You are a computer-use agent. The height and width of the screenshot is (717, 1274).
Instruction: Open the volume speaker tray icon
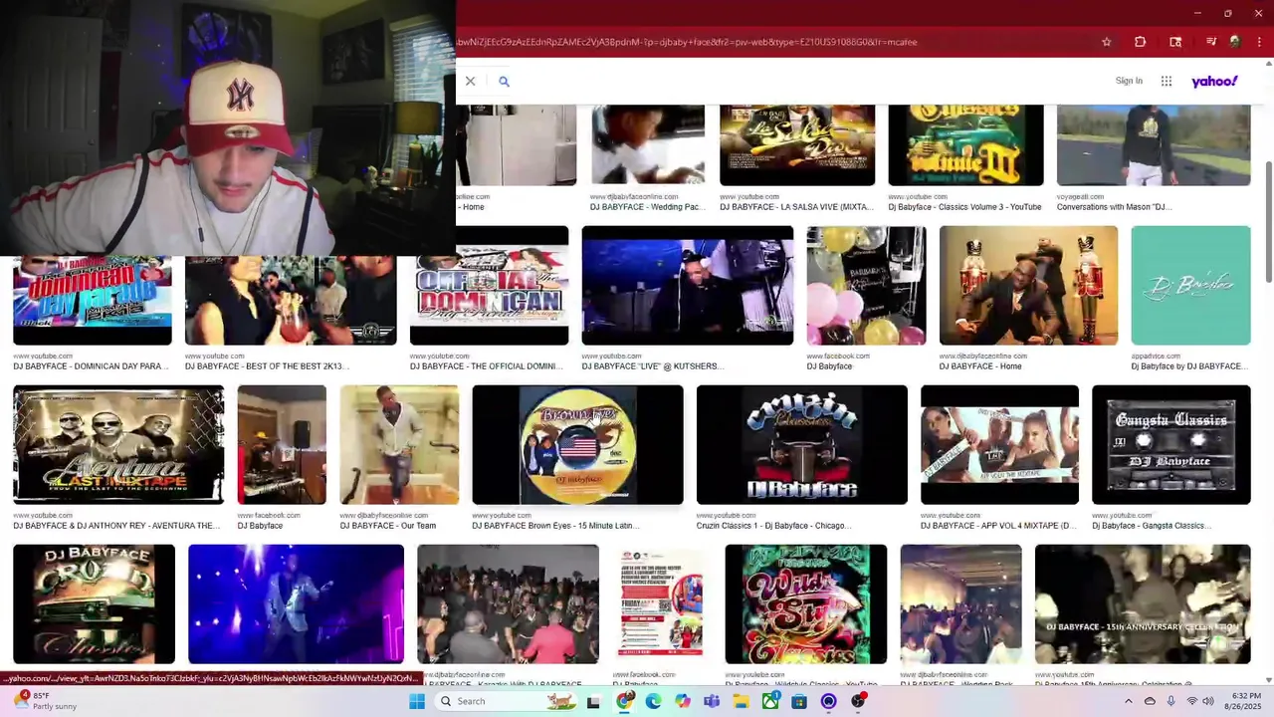1207,701
